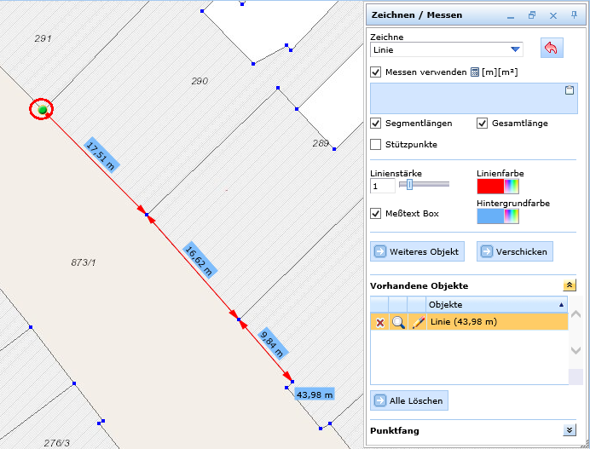Toggle the Gesamtlänge checkbox
The image size is (590, 449).
click(483, 123)
